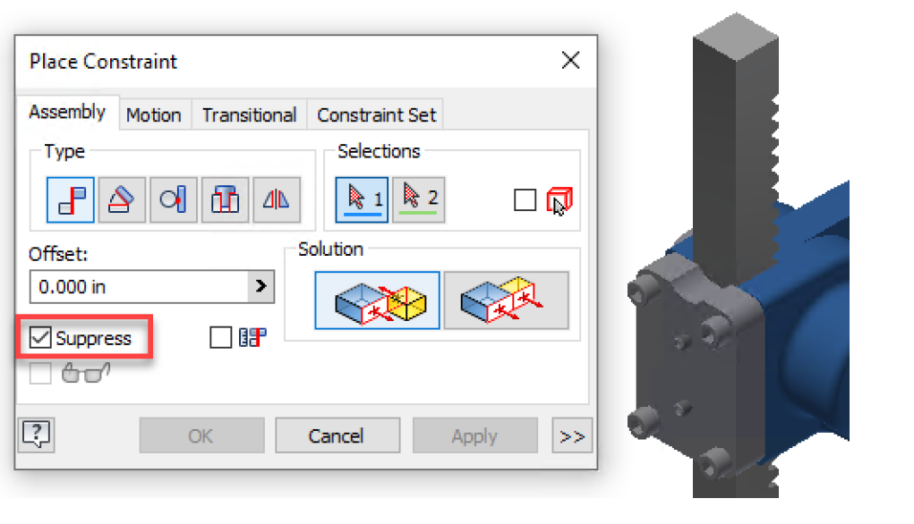Uncheck the Suppress checkbox
The image size is (914, 524).
click(x=40, y=337)
